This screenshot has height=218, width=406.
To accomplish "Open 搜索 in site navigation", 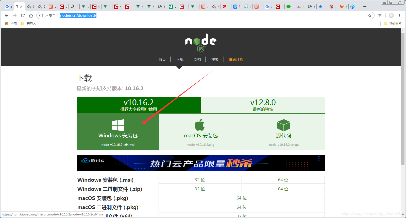I will click(215, 60).
